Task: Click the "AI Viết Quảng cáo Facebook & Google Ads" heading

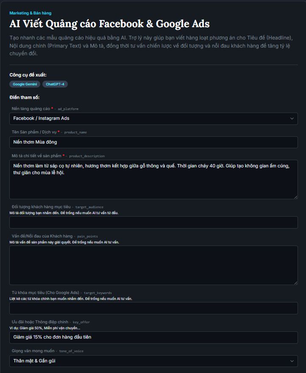Action: pyautogui.click(x=109, y=24)
